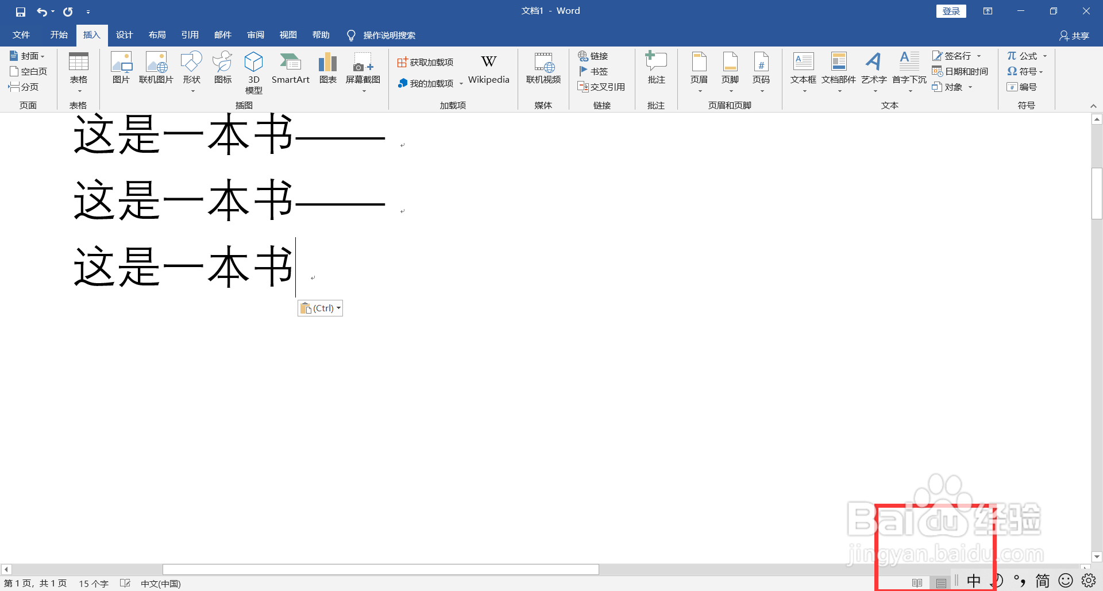The width and height of the screenshot is (1103, 591).
Task: Open the 视图 ribbon tab
Action: 288,35
